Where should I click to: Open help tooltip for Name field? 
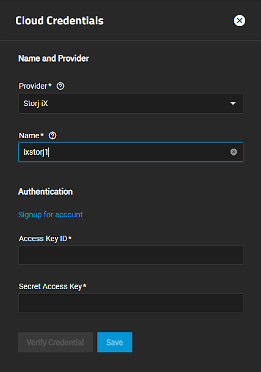52,136
